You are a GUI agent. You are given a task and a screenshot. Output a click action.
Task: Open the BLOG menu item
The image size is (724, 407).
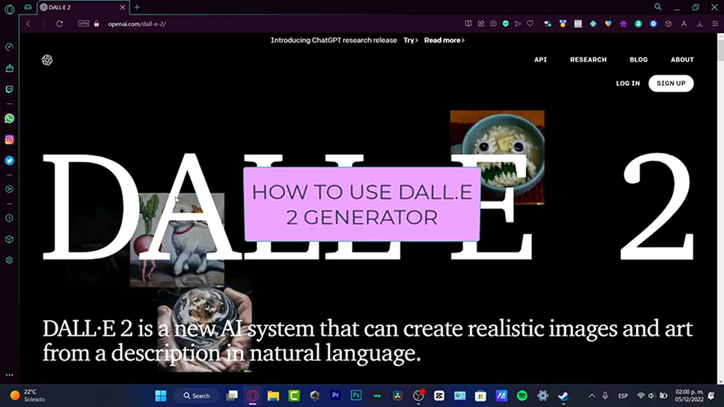638,60
